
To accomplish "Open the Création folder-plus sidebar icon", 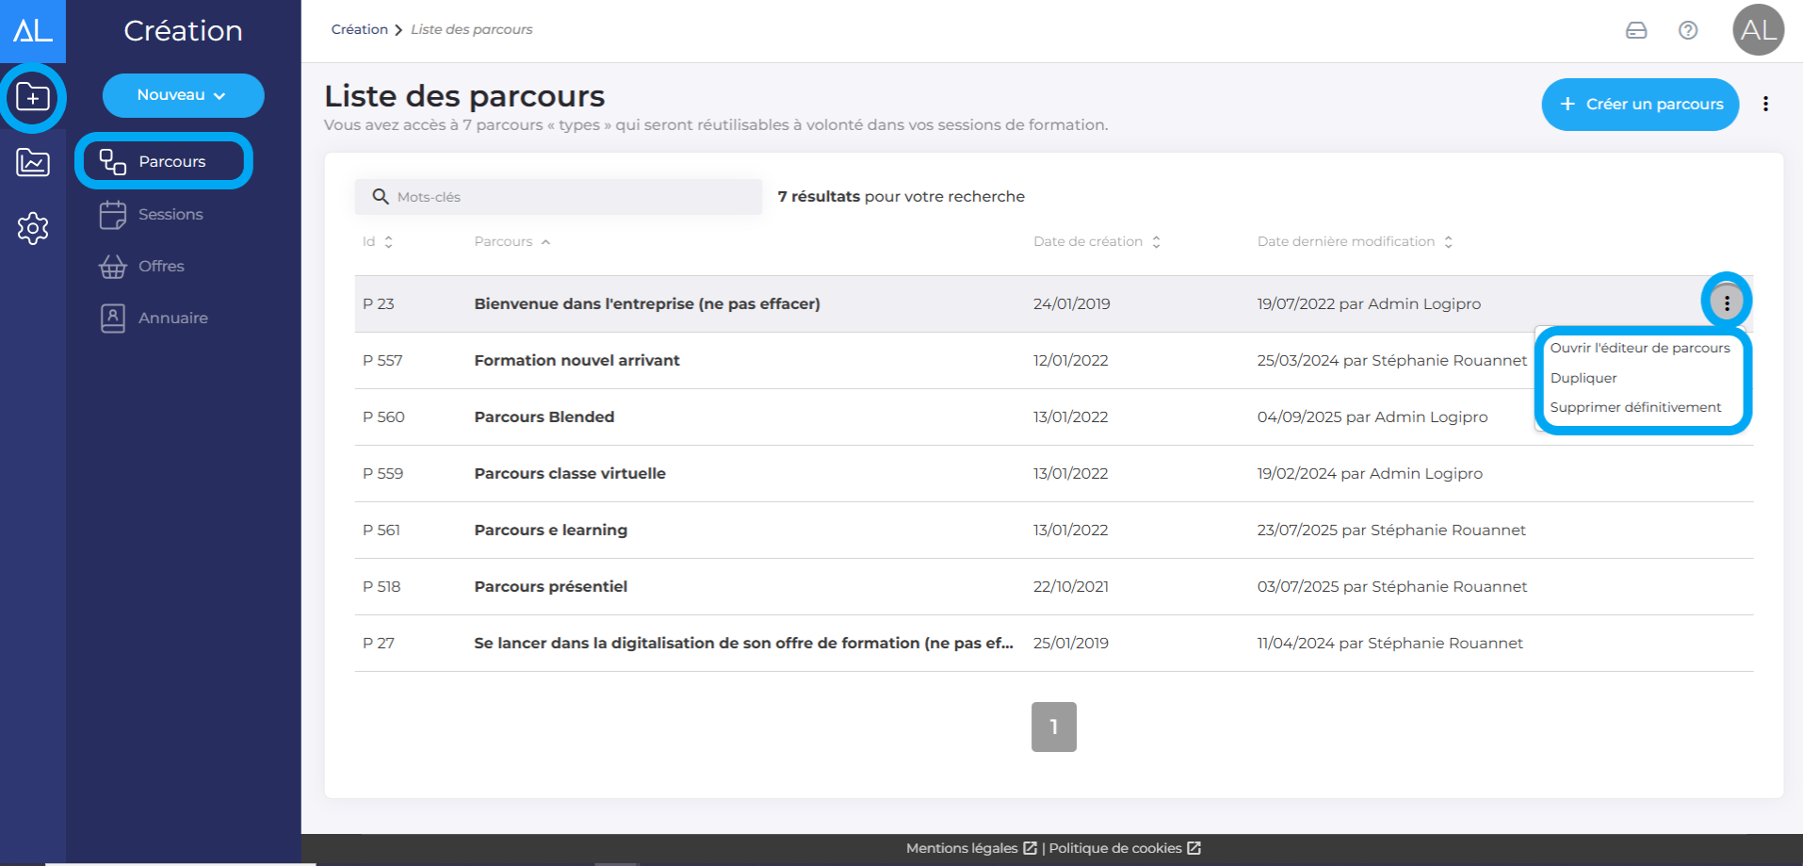I will [33, 97].
